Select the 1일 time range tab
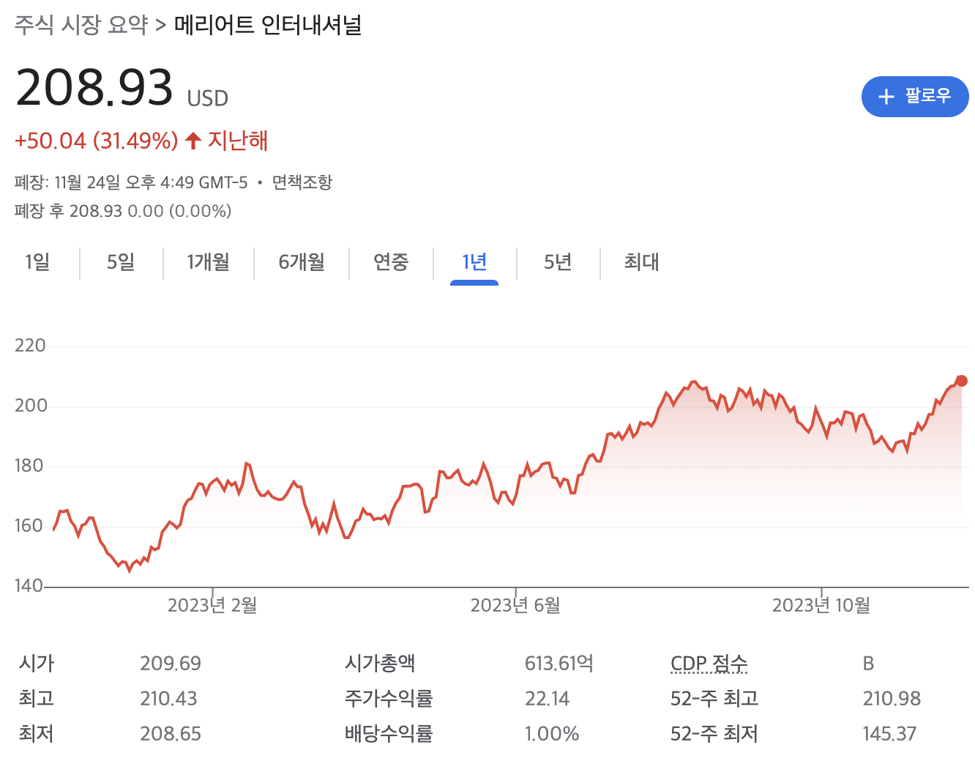Image resolution: width=975 pixels, height=761 pixels. pos(37,262)
